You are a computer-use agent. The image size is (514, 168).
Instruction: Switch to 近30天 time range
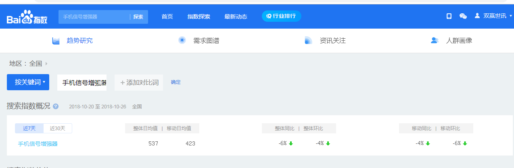(x=58, y=129)
